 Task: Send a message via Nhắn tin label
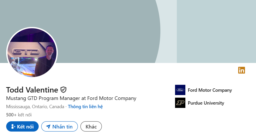(x=62, y=127)
